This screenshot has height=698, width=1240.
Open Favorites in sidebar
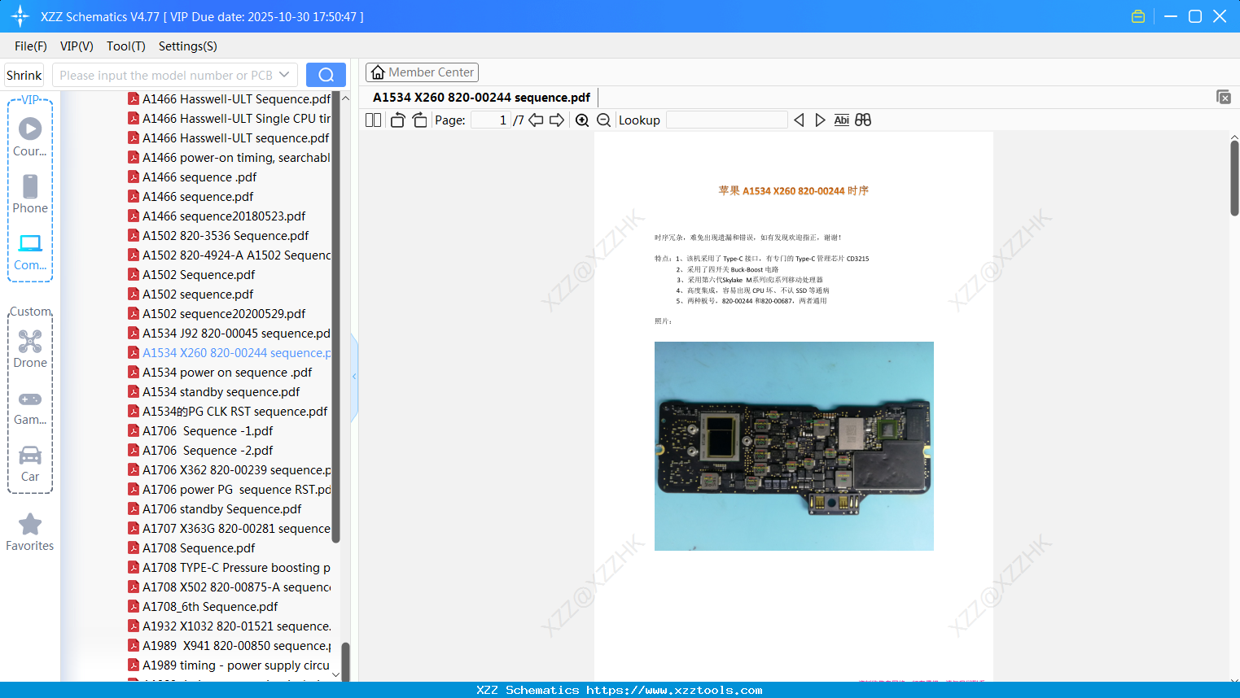coord(30,533)
